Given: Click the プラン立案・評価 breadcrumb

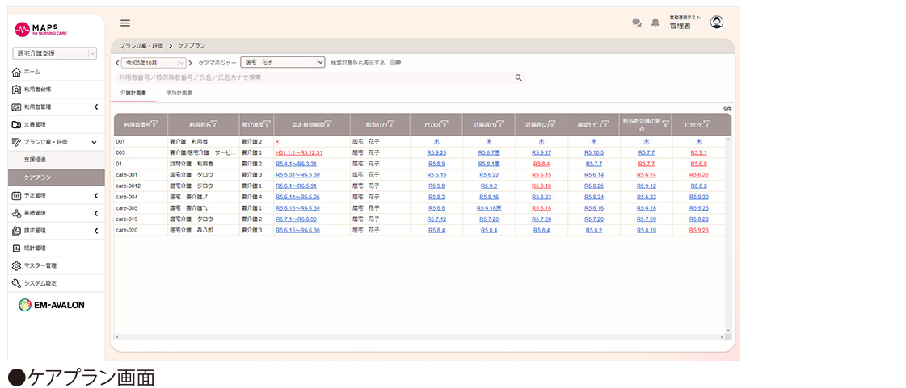Looking at the screenshot, I should click(141, 45).
